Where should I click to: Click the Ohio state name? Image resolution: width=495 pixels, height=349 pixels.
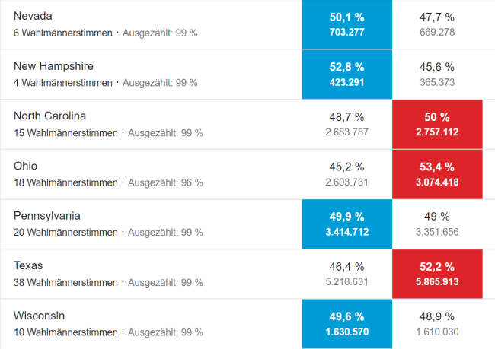point(25,166)
